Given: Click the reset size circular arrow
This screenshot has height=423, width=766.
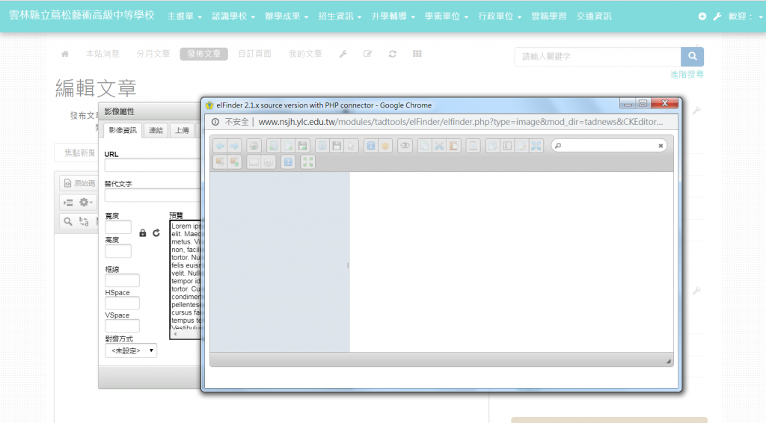Looking at the screenshot, I should tap(156, 233).
